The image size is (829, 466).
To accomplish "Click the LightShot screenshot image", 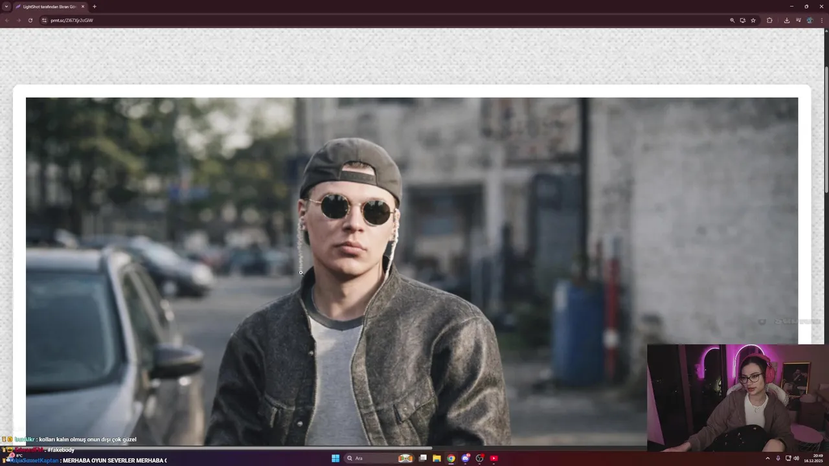I will point(412,271).
